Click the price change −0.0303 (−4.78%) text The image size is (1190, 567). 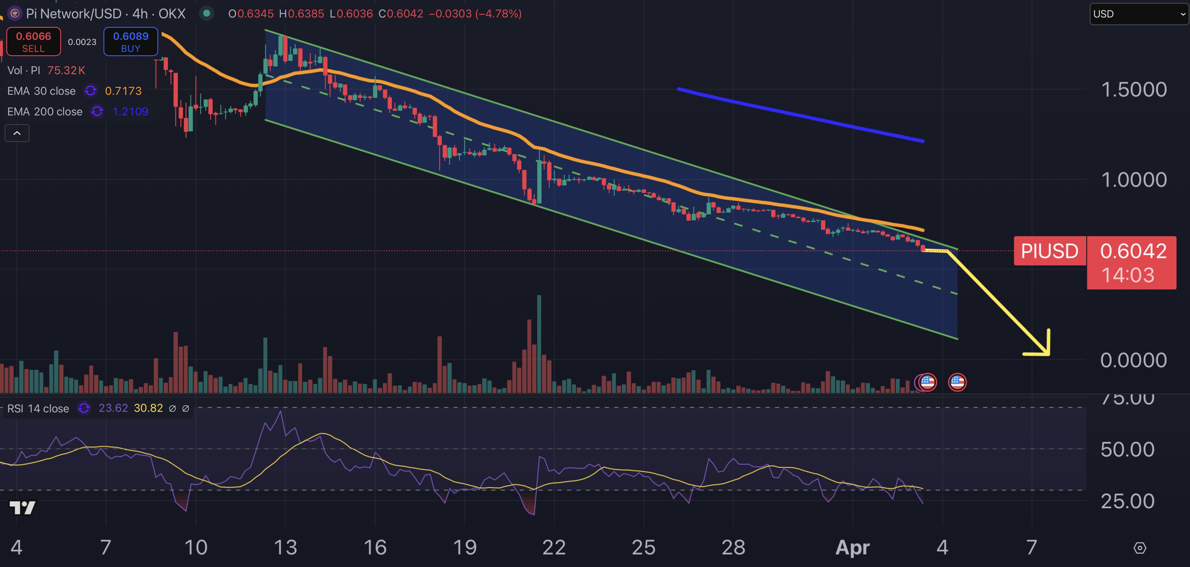[475, 13]
